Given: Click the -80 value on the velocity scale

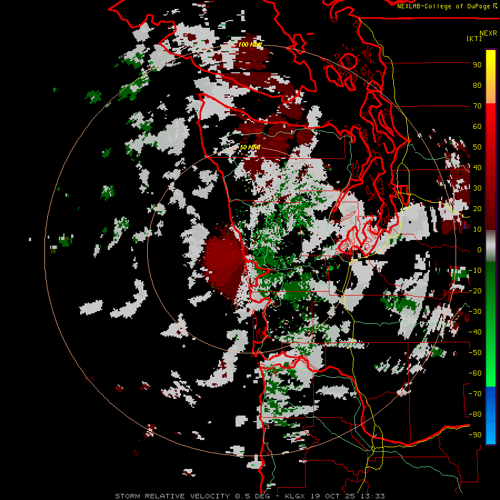Looking at the screenshot, I should (x=475, y=414).
